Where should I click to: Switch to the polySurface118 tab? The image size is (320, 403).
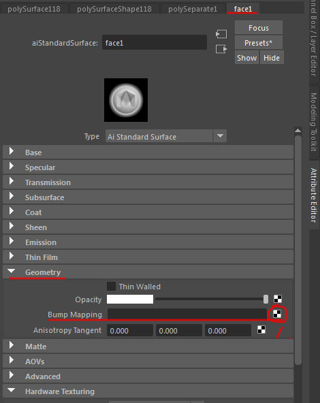click(34, 9)
